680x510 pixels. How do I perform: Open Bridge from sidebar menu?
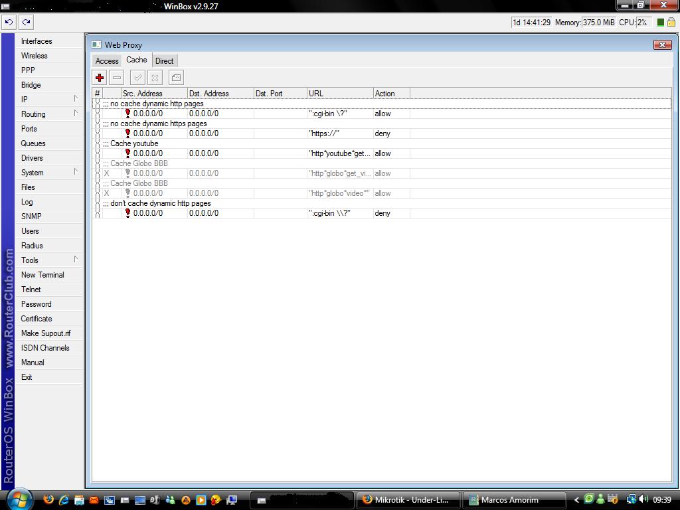pyautogui.click(x=49, y=84)
